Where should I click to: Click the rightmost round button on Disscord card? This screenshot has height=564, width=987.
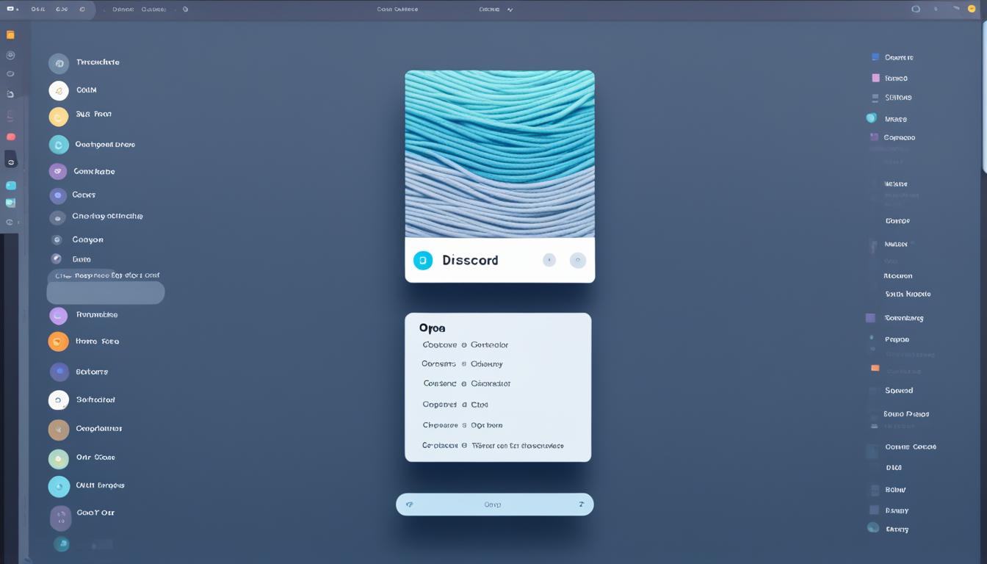[x=578, y=260]
